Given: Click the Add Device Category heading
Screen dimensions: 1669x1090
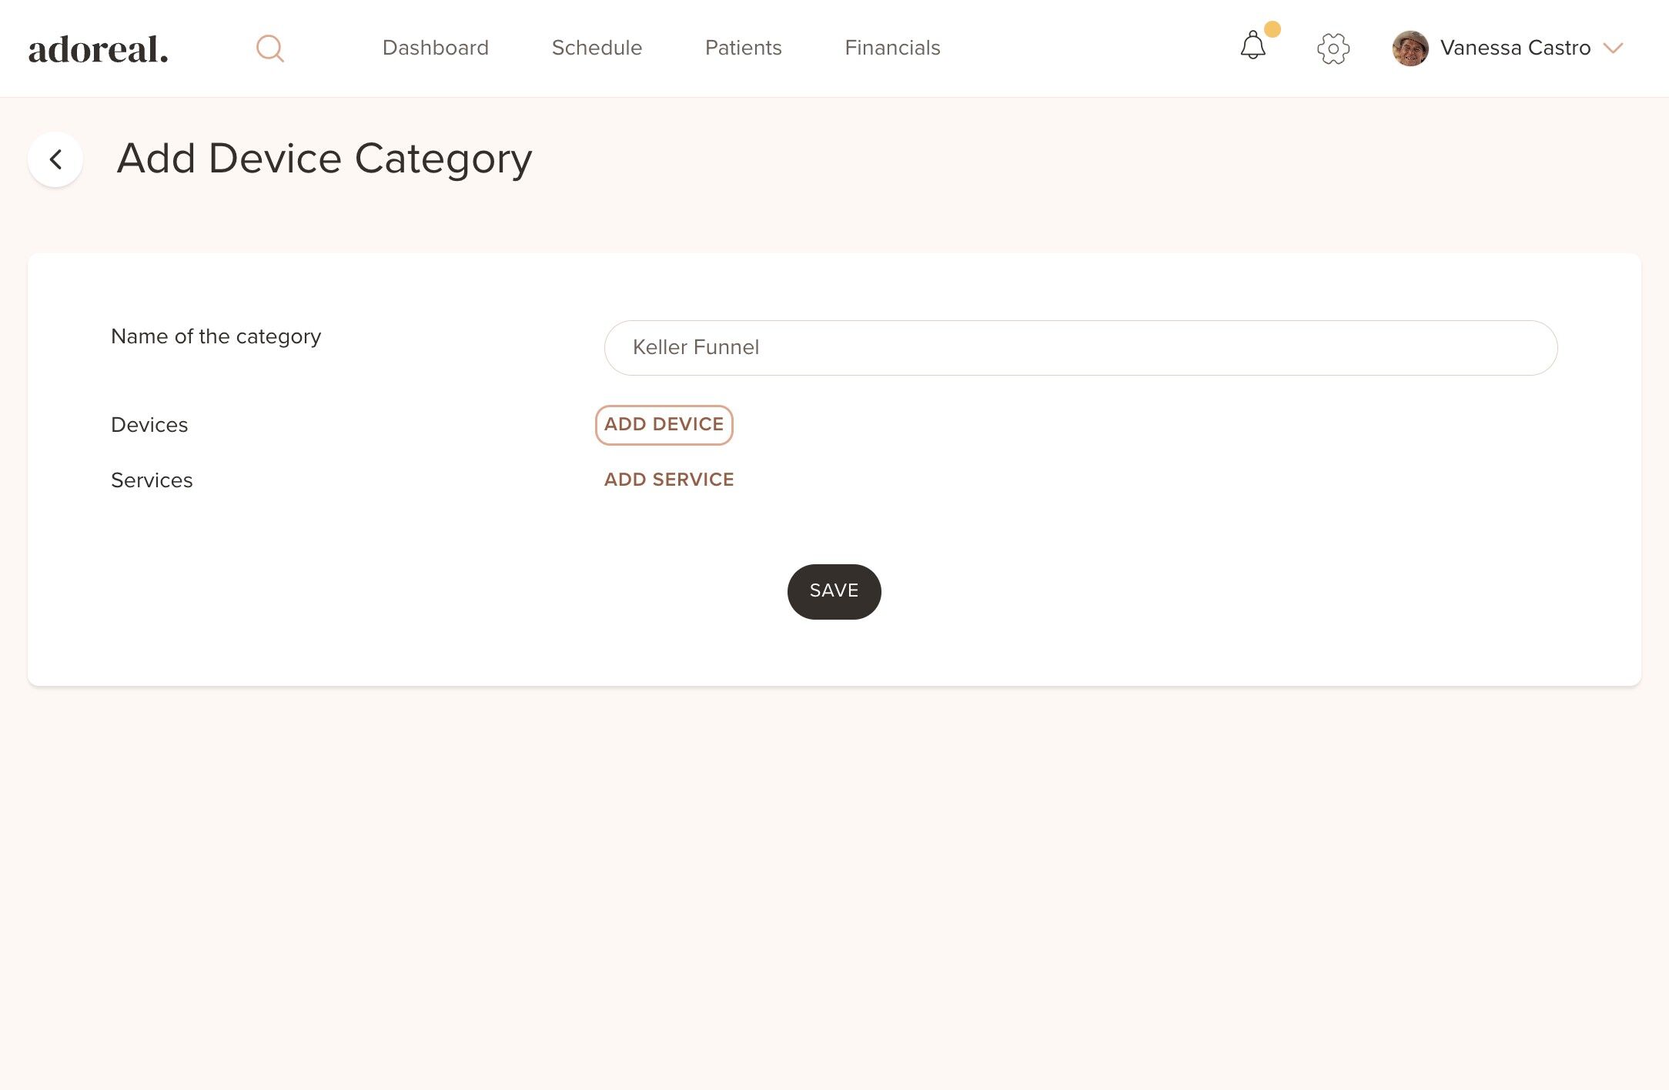Looking at the screenshot, I should click(x=324, y=159).
